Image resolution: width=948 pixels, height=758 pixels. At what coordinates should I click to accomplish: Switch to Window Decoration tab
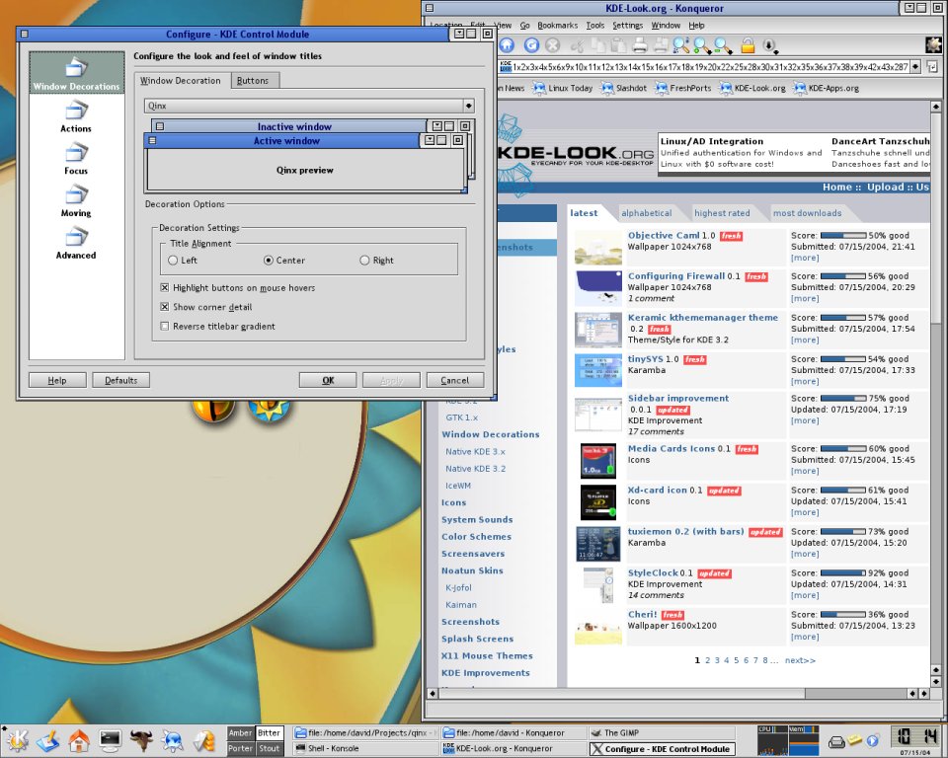click(181, 80)
